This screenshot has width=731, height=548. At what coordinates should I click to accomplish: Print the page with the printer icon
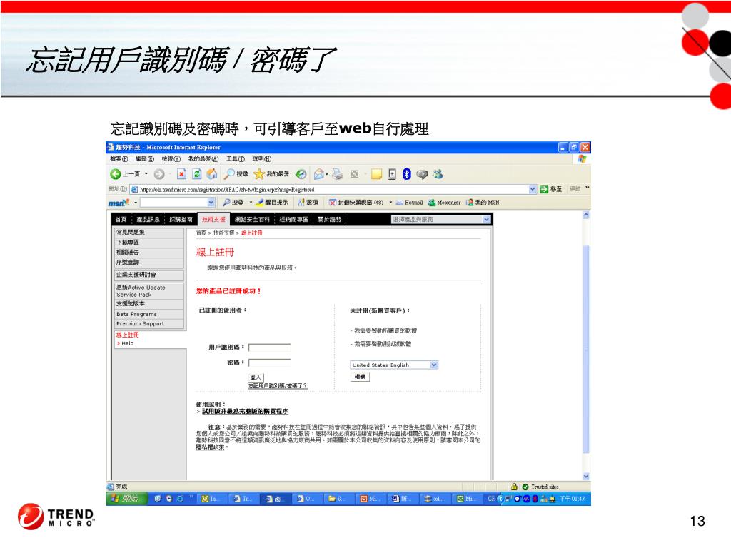tap(338, 174)
